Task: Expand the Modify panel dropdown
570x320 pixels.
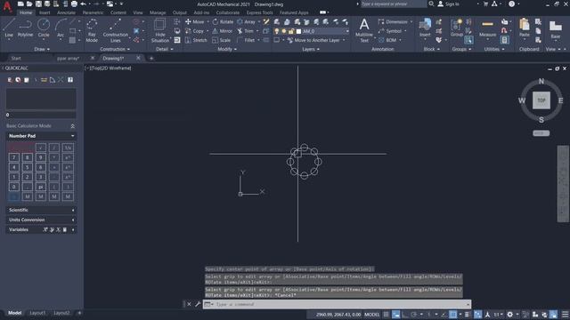Action: pyautogui.click(x=227, y=50)
